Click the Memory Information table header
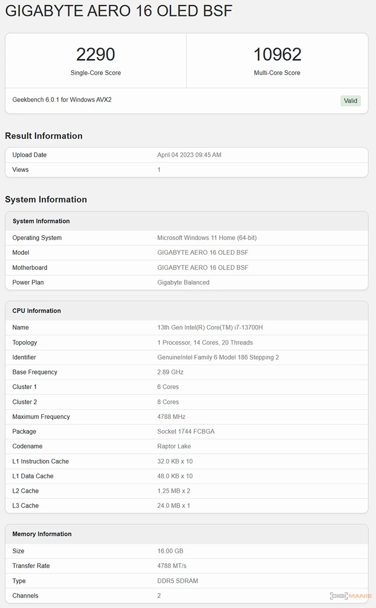This screenshot has width=376, height=608. tap(42, 534)
